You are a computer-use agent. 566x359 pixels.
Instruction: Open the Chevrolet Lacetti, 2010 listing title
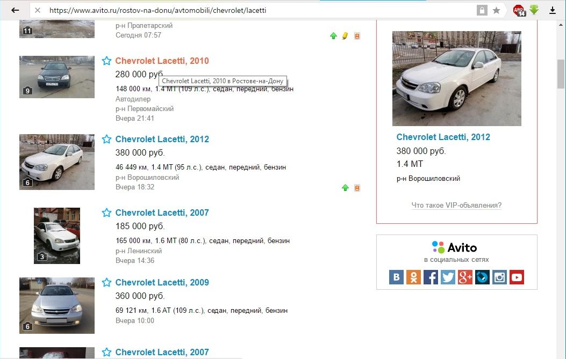162,61
